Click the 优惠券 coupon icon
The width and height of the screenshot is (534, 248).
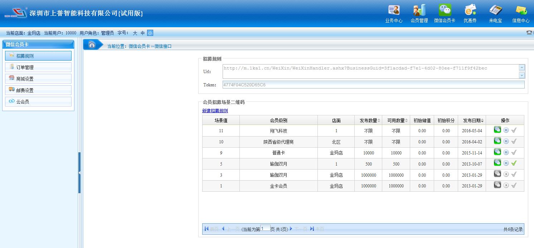point(470,13)
